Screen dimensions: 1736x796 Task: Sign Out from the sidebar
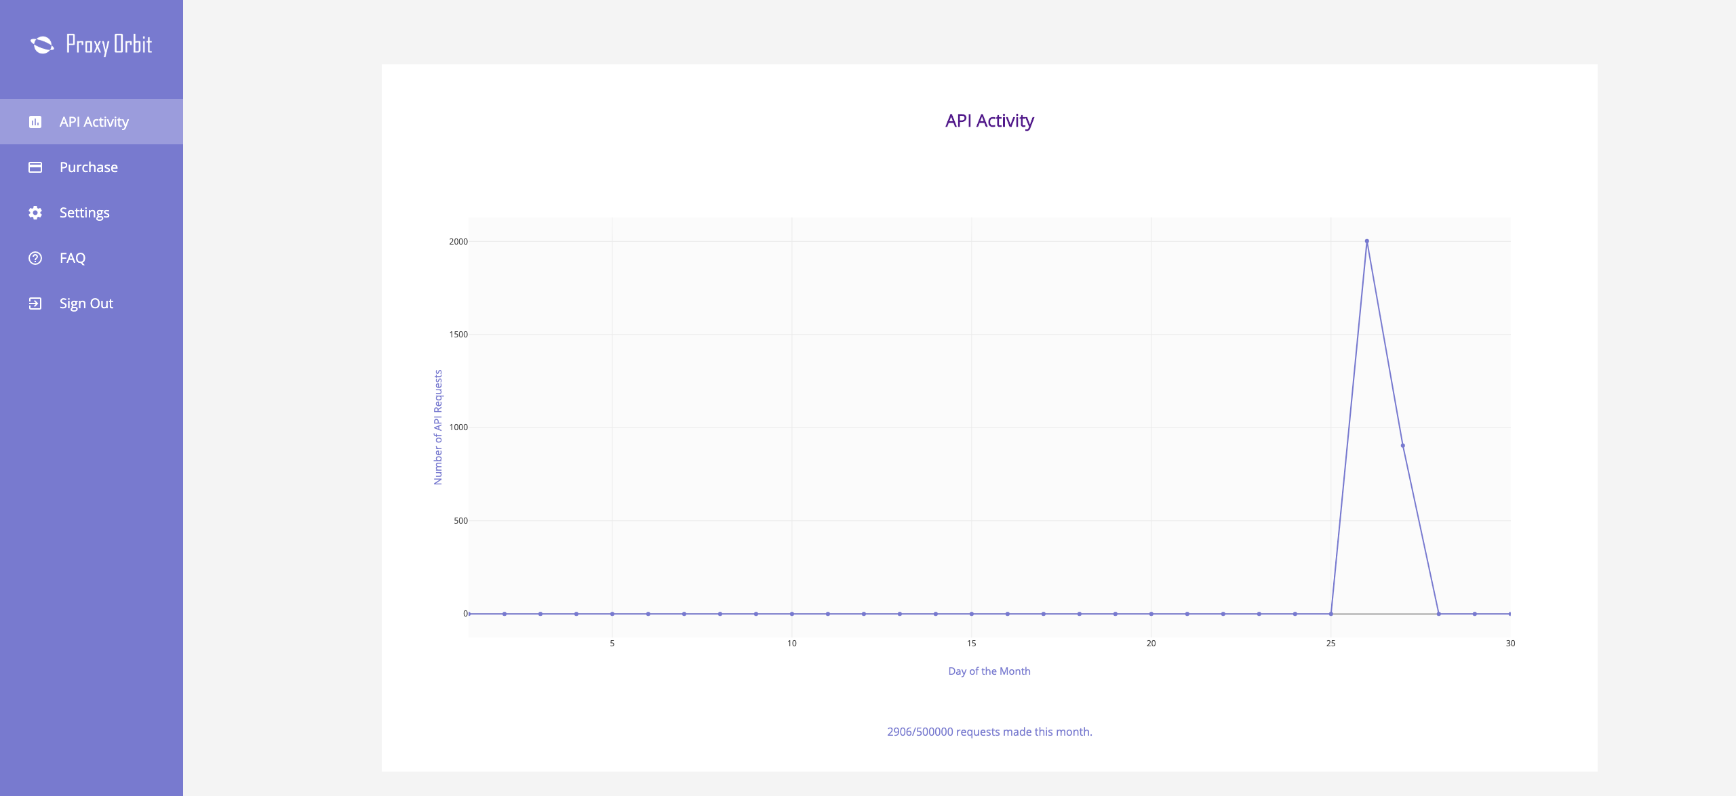[x=92, y=303]
